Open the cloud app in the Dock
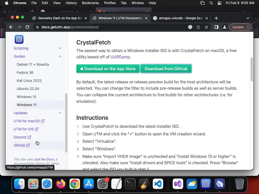259x194 pixels. 192,184
